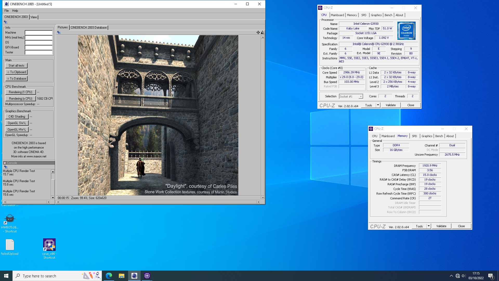Open the Help menu in Cinebench
Image resolution: width=499 pixels, height=281 pixels.
click(x=15, y=11)
